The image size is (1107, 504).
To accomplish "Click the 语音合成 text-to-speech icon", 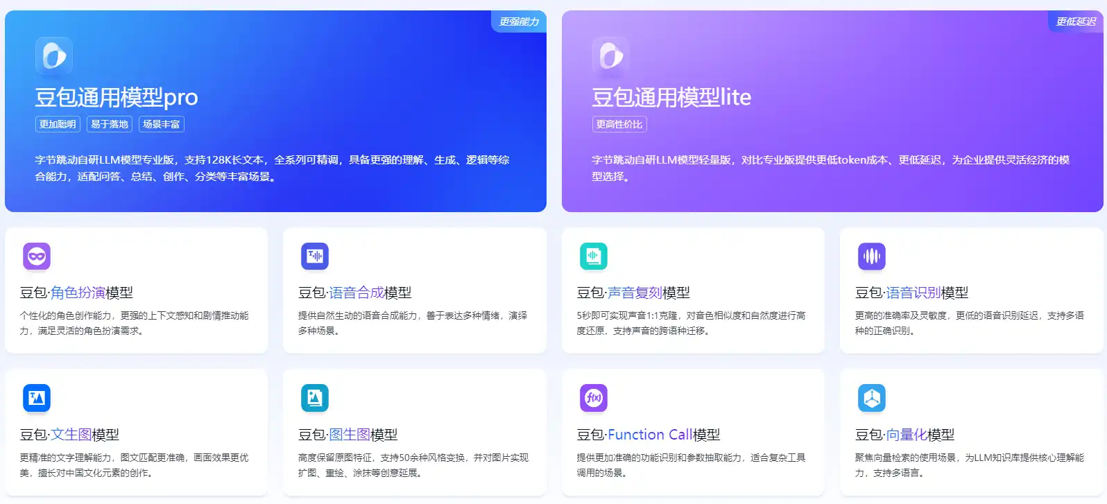I will point(315,257).
